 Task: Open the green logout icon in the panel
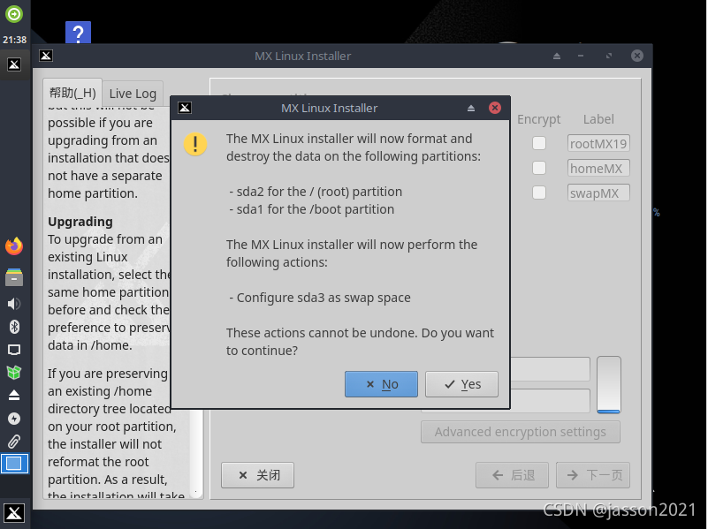pos(14,14)
